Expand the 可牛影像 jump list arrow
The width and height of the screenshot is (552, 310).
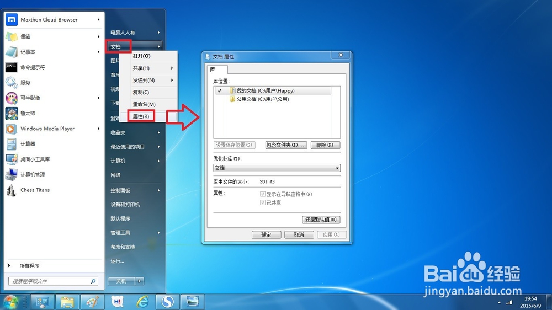coord(99,98)
